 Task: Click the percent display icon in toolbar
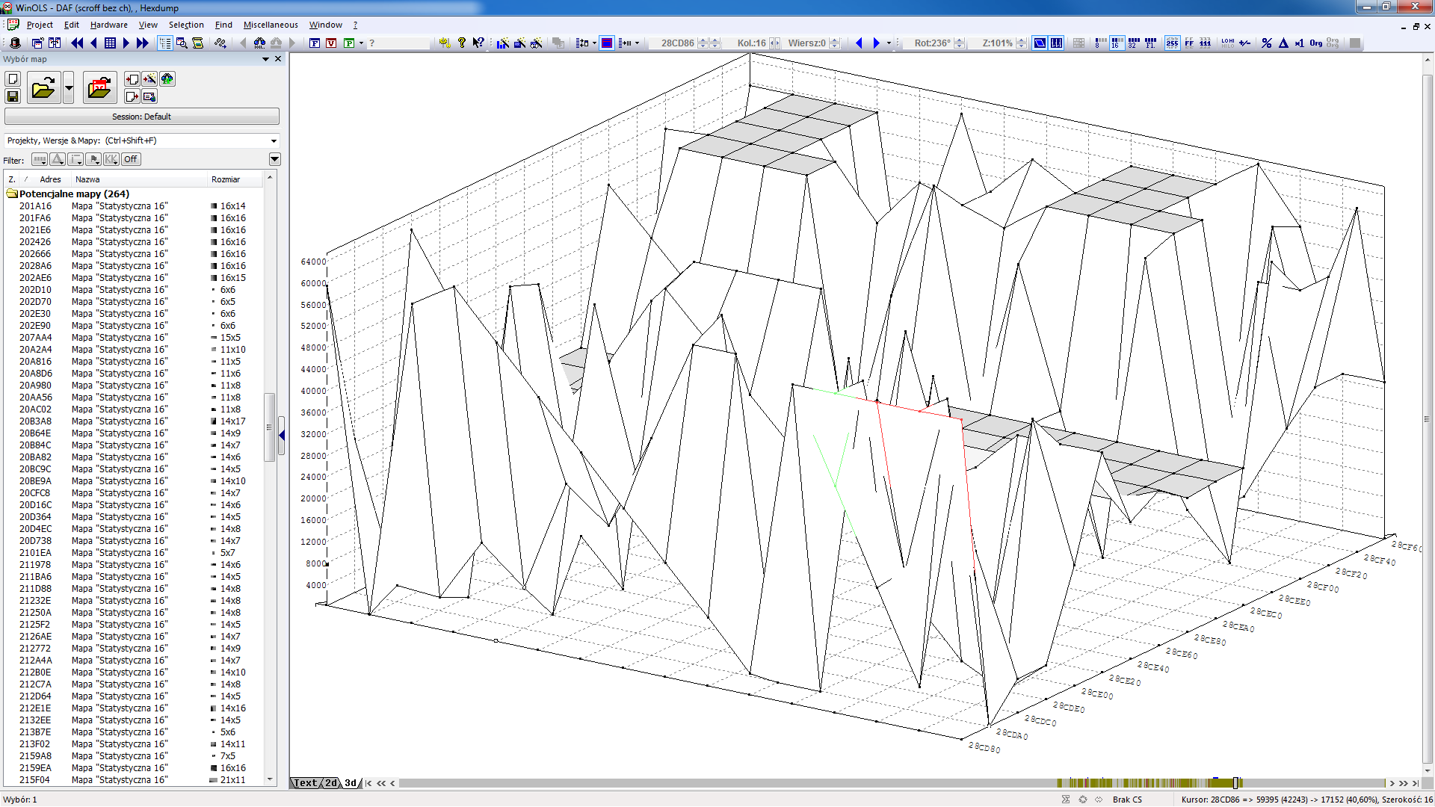[x=1266, y=43]
